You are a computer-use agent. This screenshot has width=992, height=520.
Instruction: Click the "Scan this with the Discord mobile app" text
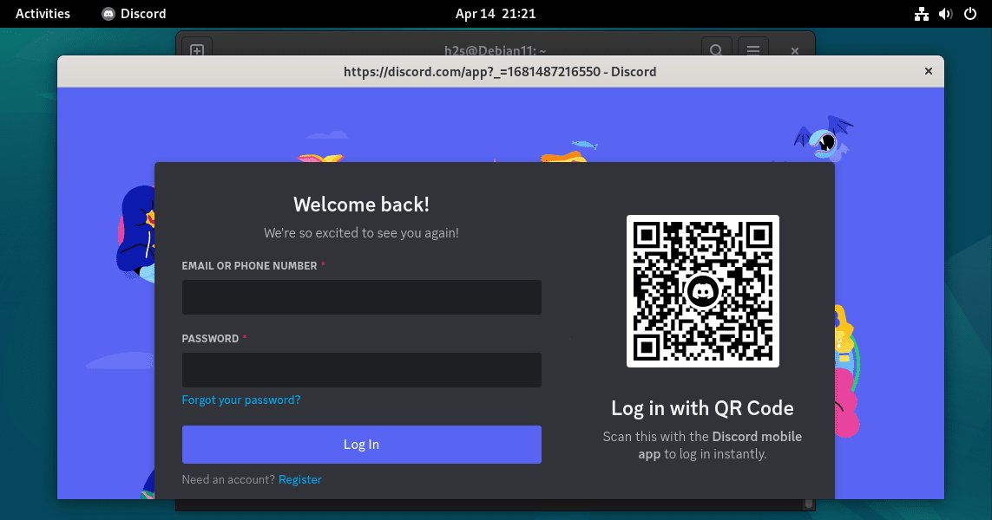click(x=702, y=445)
